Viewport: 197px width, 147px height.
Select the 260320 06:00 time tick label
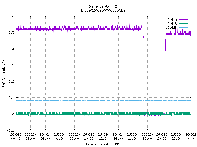(x=60, y=136)
